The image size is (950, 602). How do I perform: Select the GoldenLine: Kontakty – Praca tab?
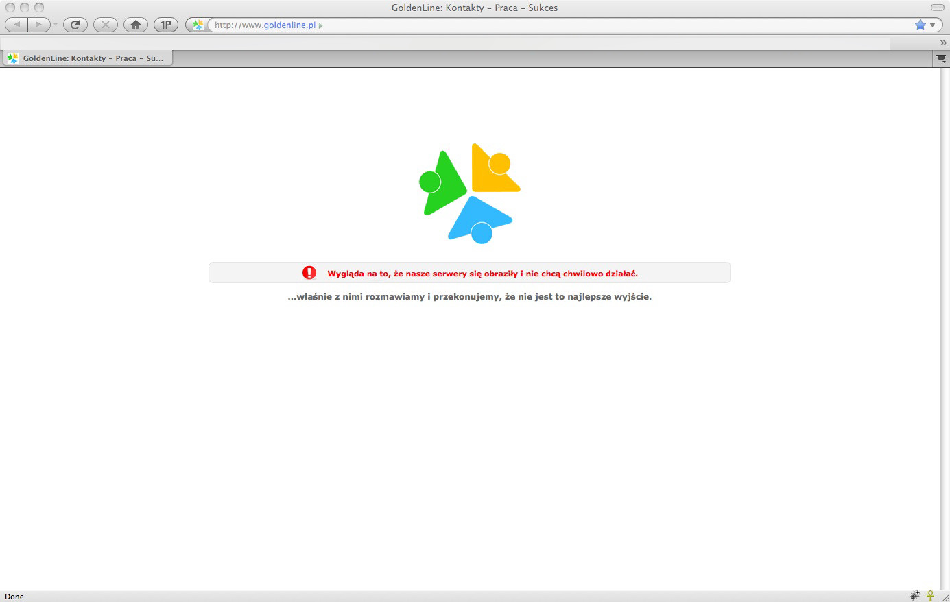[87, 58]
